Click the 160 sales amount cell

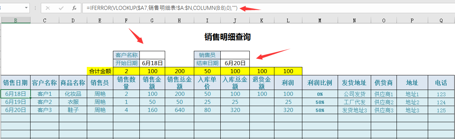152,110
